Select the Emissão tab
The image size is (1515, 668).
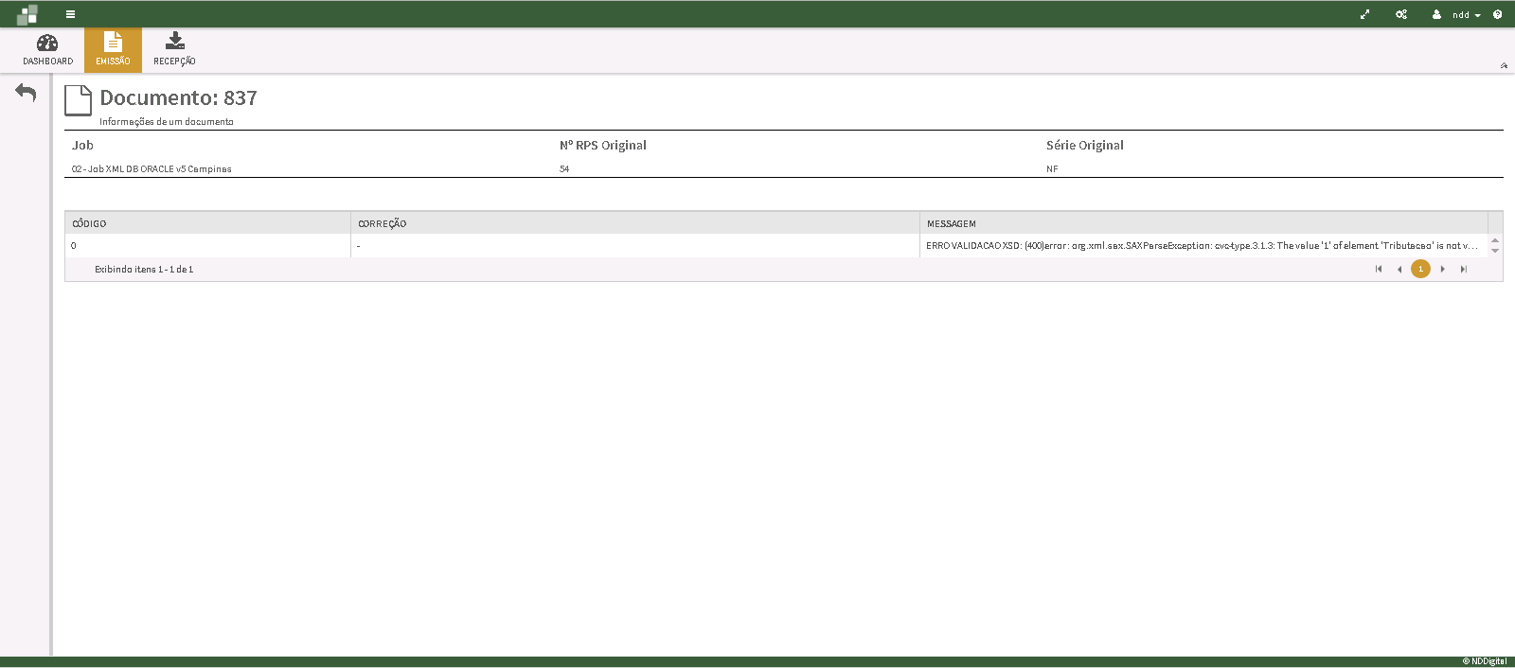[113, 50]
